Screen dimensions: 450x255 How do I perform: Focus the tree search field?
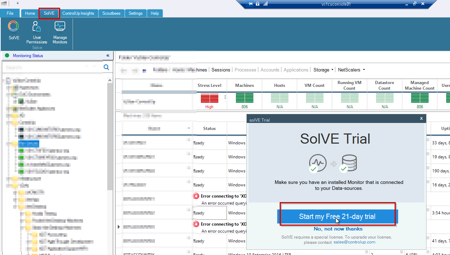pyautogui.click(x=53, y=67)
